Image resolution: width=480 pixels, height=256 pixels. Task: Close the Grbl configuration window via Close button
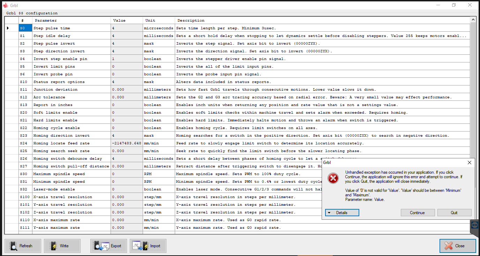(x=458, y=246)
